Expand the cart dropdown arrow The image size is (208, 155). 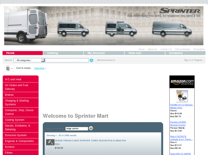point(12,69)
